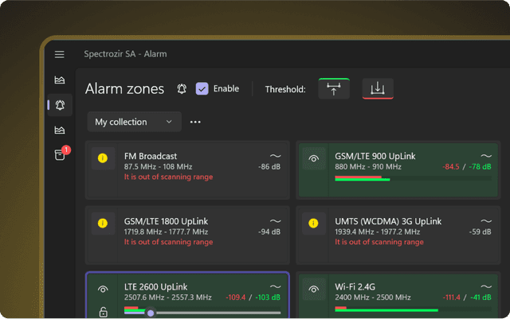Screen dimensions: 510x319
Task: Click the lock icon on LTE 2600 UpLink
Action: click(x=102, y=313)
